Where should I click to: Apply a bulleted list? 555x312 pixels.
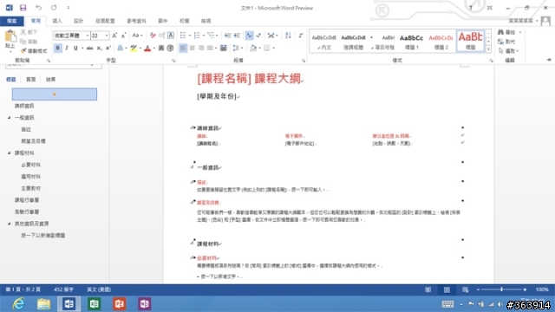point(183,36)
